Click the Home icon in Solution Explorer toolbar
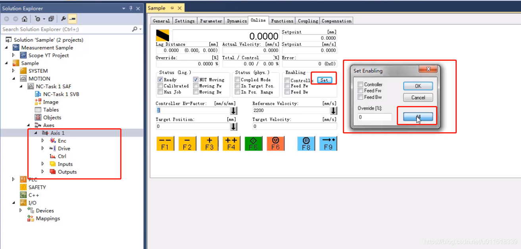The width and height of the screenshot is (521, 249). [25, 19]
